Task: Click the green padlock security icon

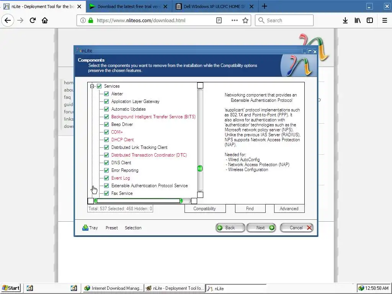Action: 91,20
